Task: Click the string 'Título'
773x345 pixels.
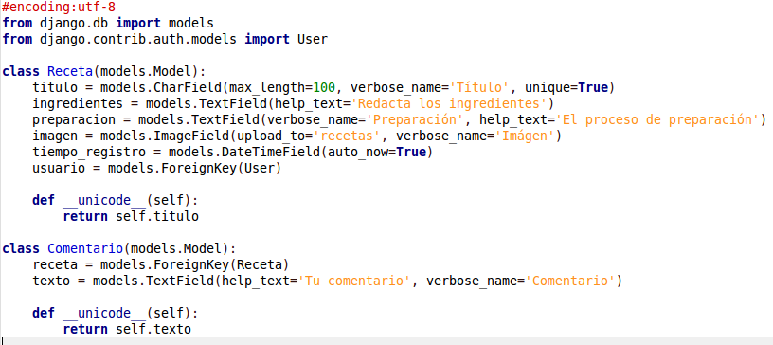Action: (478, 88)
